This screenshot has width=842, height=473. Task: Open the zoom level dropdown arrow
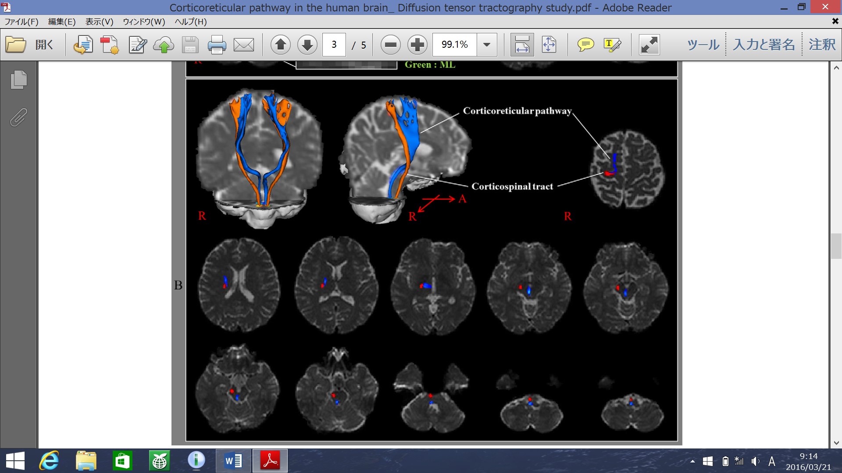click(487, 45)
